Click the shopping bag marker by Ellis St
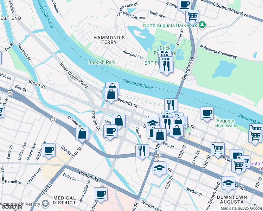The width and height of the screenshot is (263, 211). click(x=118, y=122)
